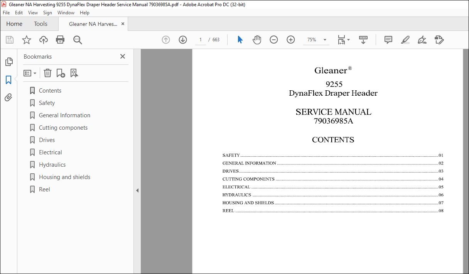Delete selected bookmark trash icon
This screenshot has height=274, width=469.
click(47, 73)
